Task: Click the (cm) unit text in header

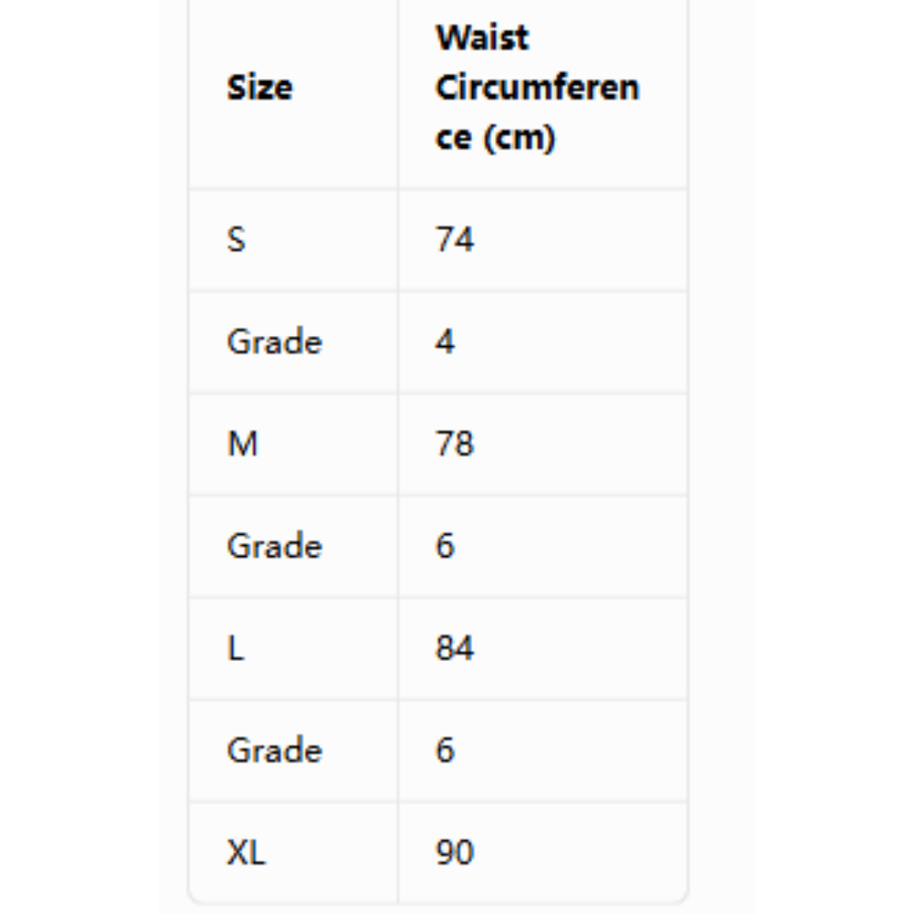Action: [520, 138]
